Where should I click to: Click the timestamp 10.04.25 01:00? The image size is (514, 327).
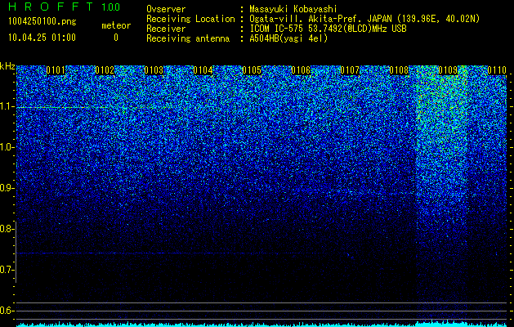click(x=42, y=38)
